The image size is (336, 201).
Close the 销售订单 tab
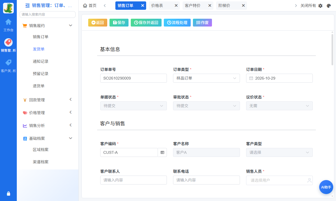(143, 6)
